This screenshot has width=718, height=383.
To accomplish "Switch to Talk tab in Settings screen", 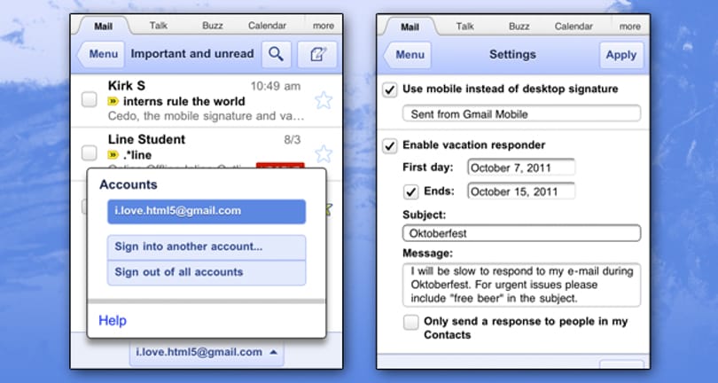I will [x=464, y=26].
